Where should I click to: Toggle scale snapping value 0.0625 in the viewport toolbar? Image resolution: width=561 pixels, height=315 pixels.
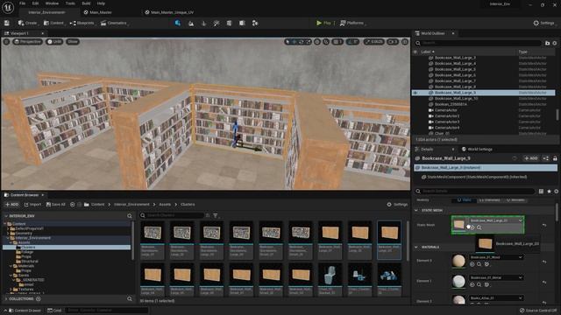[x=373, y=42]
